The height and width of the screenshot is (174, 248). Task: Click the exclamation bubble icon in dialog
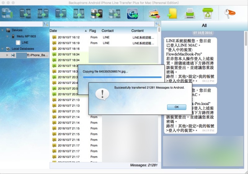click(x=102, y=94)
